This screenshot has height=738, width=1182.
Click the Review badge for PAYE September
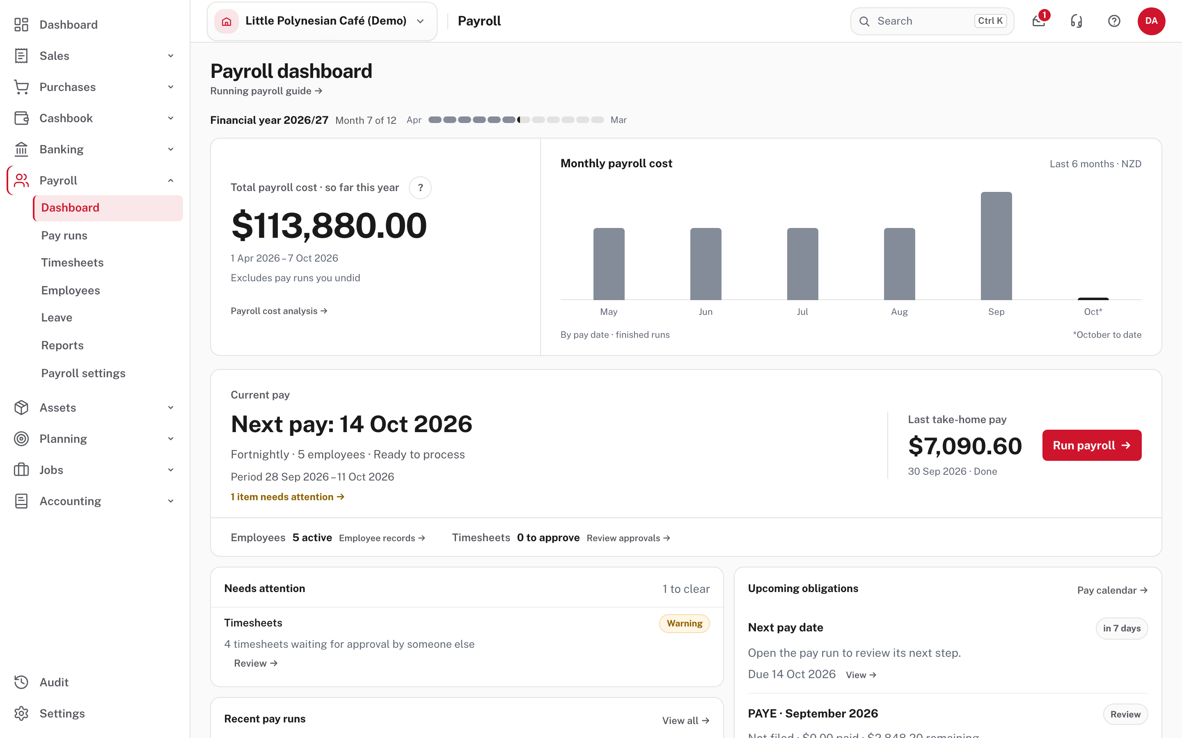pos(1125,714)
